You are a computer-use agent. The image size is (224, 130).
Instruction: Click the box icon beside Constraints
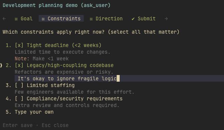pos(43,19)
